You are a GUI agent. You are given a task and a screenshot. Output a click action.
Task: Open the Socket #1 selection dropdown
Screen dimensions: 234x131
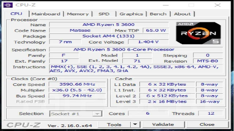(76, 114)
